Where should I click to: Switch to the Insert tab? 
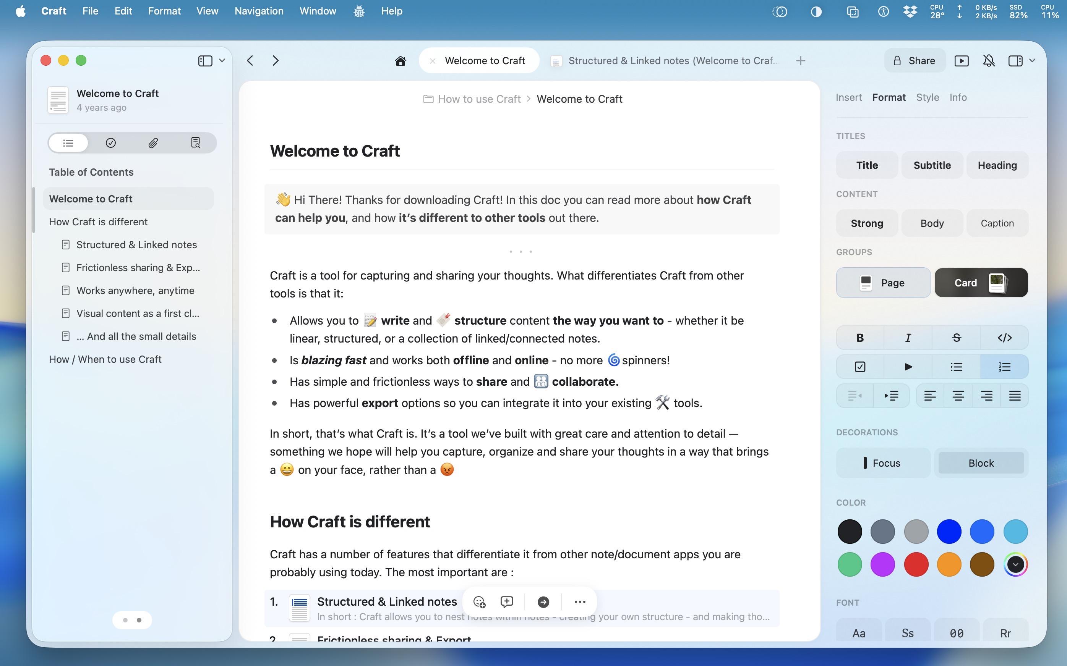[x=848, y=97]
